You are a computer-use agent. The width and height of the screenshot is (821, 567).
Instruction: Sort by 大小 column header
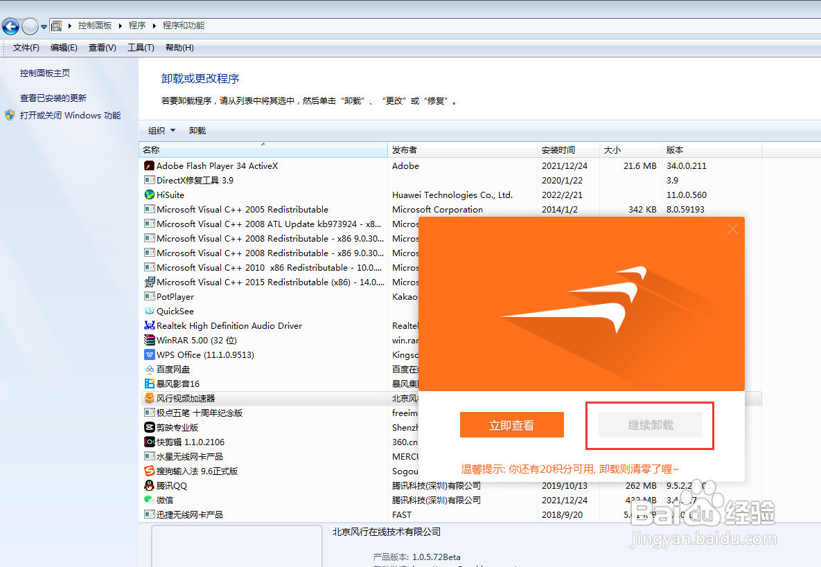tap(631, 150)
